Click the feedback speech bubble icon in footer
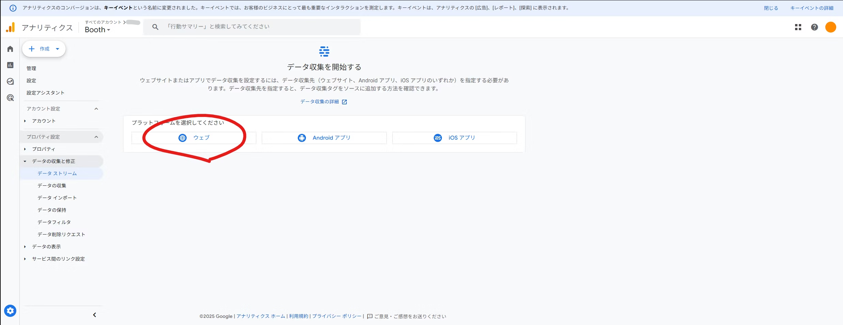This screenshot has height=325, width=843. (x=370, y=317)
